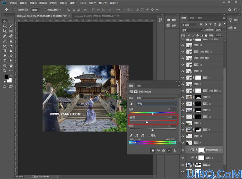The height and width of the screenshot is (179, 242).
Task: Check the 着色 colorize checkbox
Action: [x=149, y=135]
